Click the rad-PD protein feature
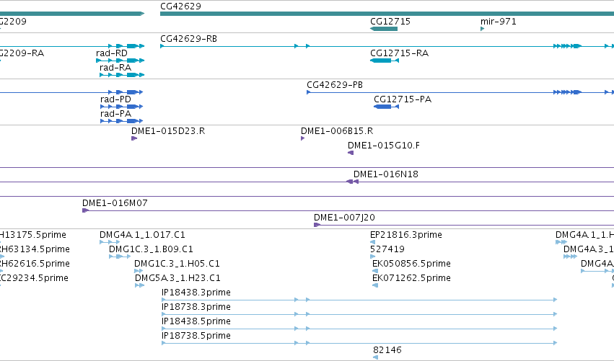614x361 pixels. pyautogui.click(x=122, y=107)
